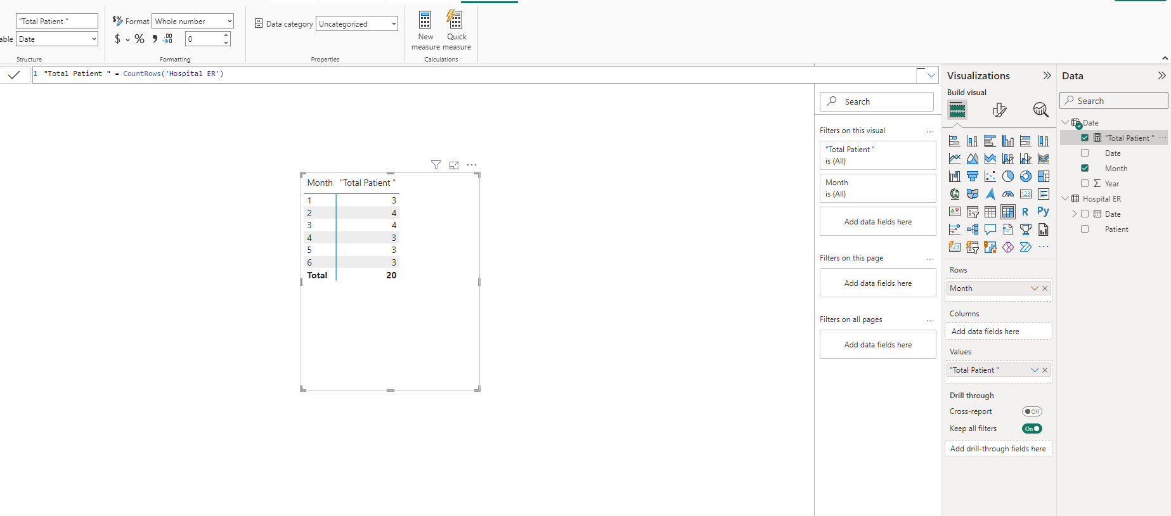The width and height of the screenshot is (1171, 516).
Task: Click the thousands separator comma icon
Action: click(x=155, y=39)
